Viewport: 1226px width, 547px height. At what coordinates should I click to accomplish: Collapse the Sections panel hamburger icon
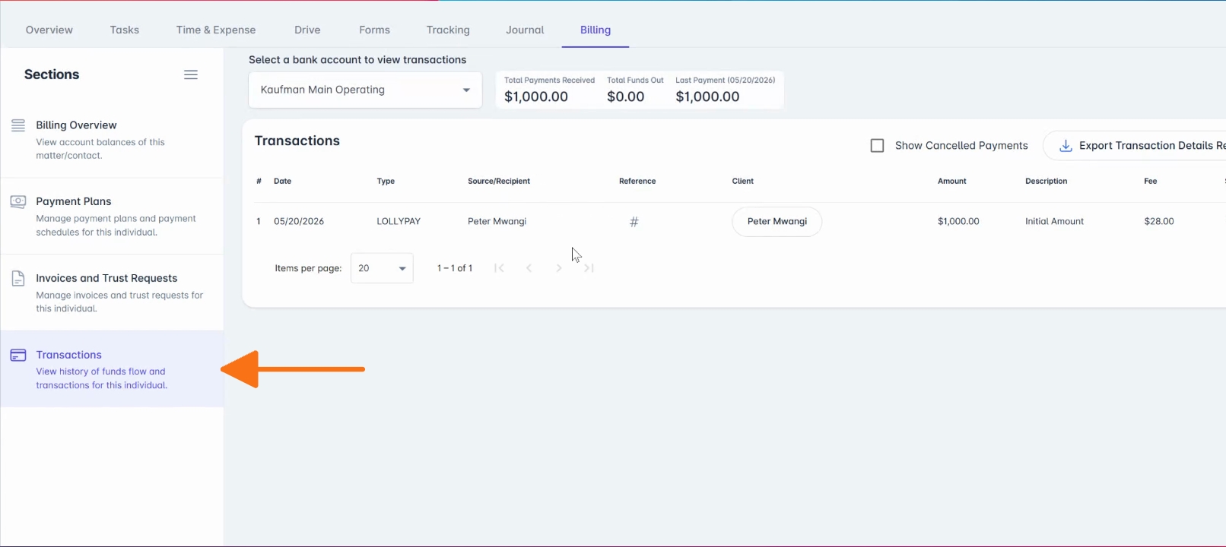click(x=191, y=74)
